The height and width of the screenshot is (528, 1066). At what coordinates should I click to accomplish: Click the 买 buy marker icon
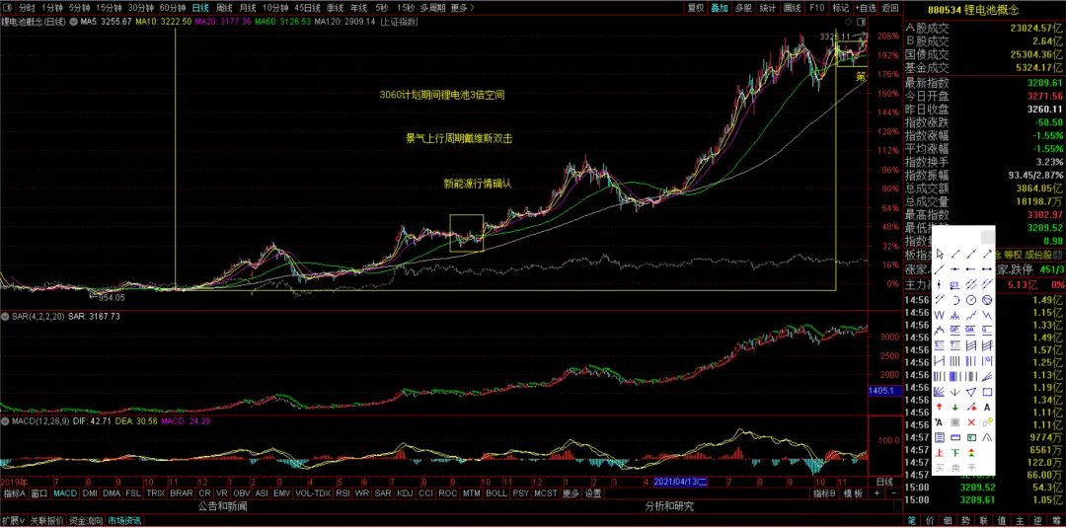click(x=940, y=467)
